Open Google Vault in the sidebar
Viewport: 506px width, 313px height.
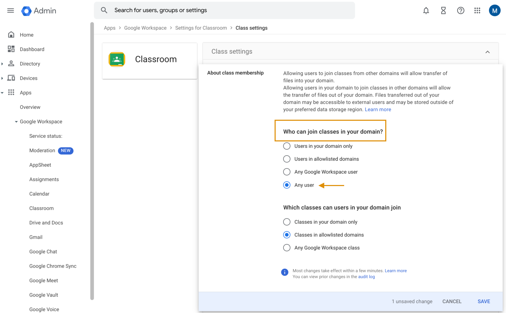pos(43,295)
